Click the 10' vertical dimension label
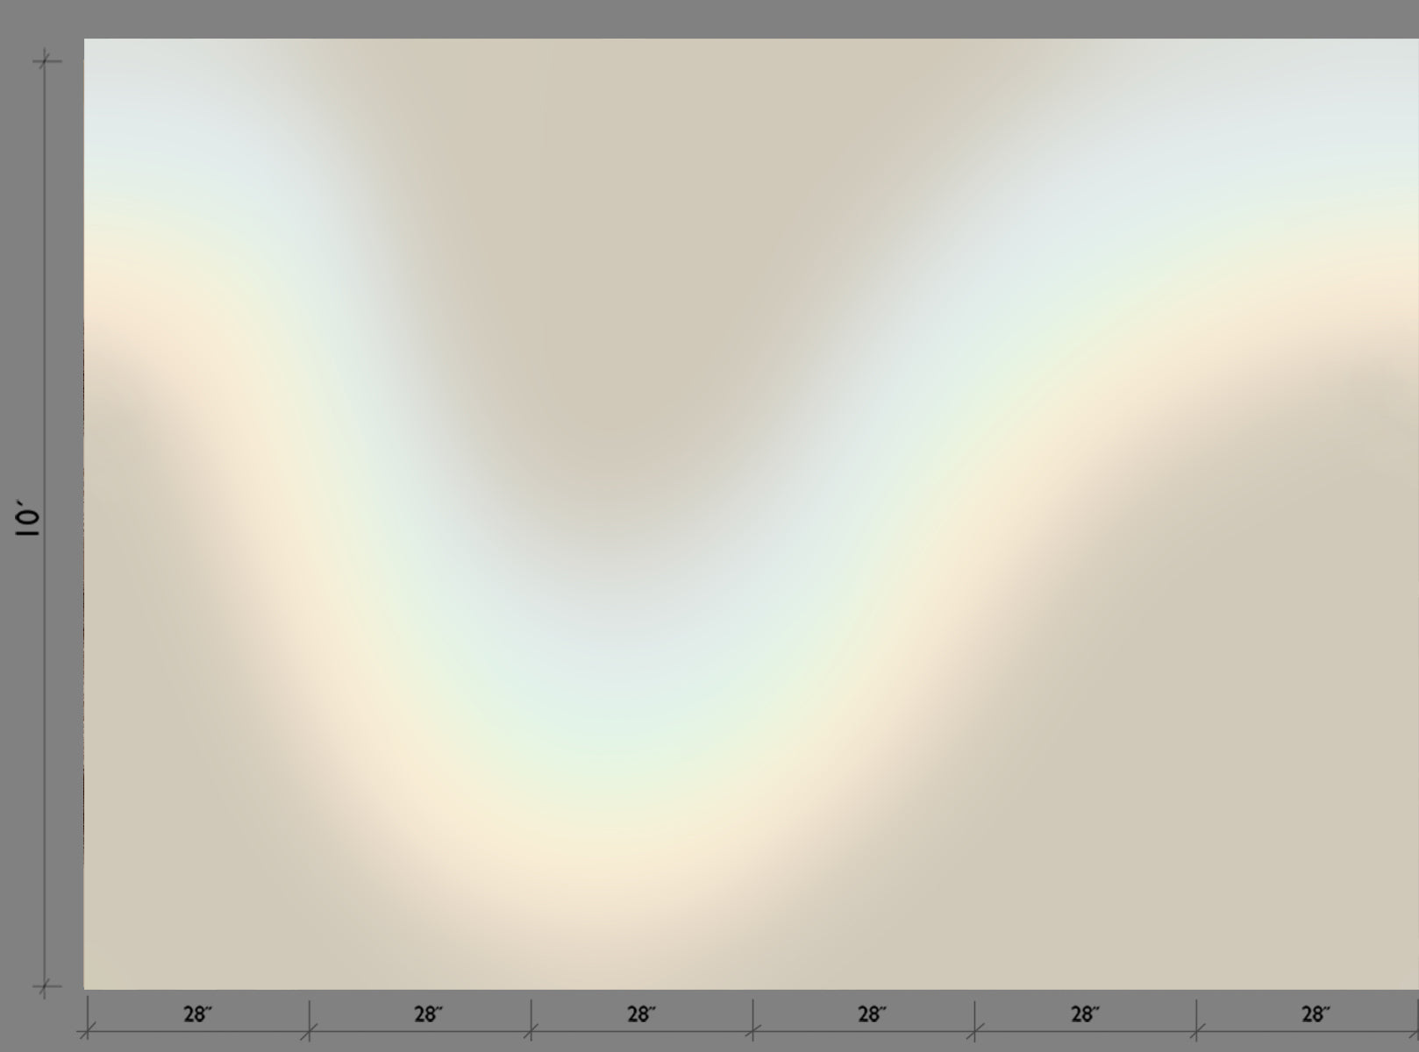Viewport: 1419px width, 1052px height. coord(27,519)
